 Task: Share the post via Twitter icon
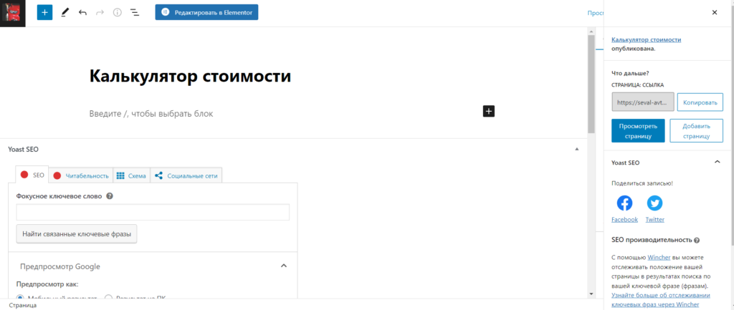654,203
